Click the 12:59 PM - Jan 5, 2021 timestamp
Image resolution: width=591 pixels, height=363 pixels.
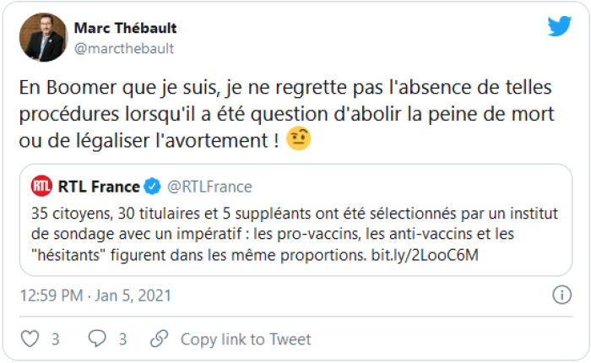click(x=95, y=295)
